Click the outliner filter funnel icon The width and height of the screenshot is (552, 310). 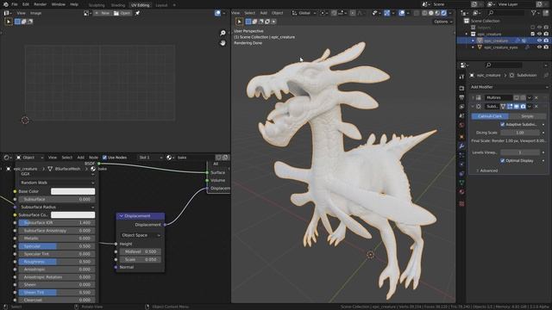[534, 13]
